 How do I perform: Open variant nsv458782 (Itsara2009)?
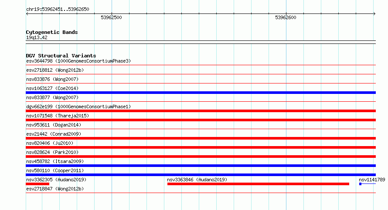click(x=55, y=161)
